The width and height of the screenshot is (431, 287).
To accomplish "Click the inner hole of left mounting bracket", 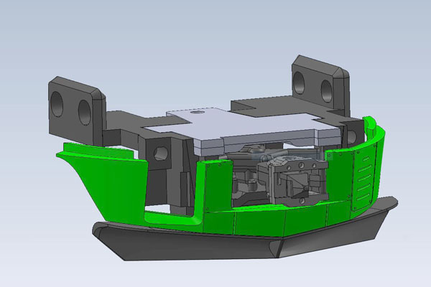I will [x=84, y=111].
